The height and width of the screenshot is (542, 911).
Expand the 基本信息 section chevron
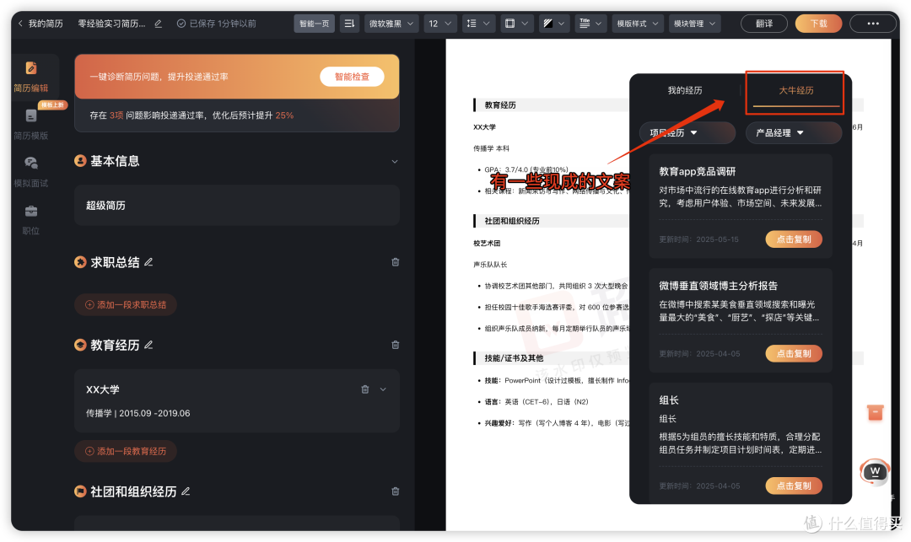[395, 161]
